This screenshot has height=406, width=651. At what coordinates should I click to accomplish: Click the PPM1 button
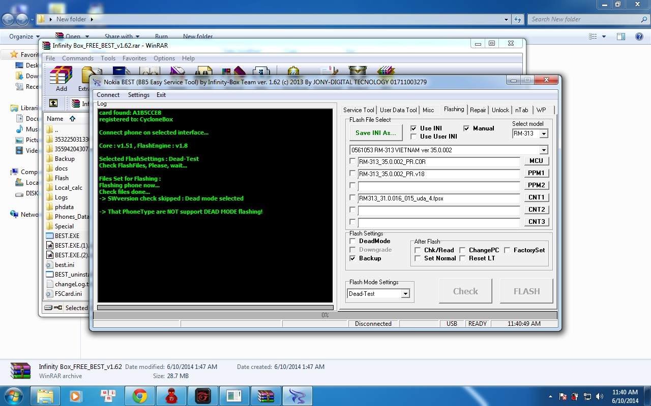(536, 173)
